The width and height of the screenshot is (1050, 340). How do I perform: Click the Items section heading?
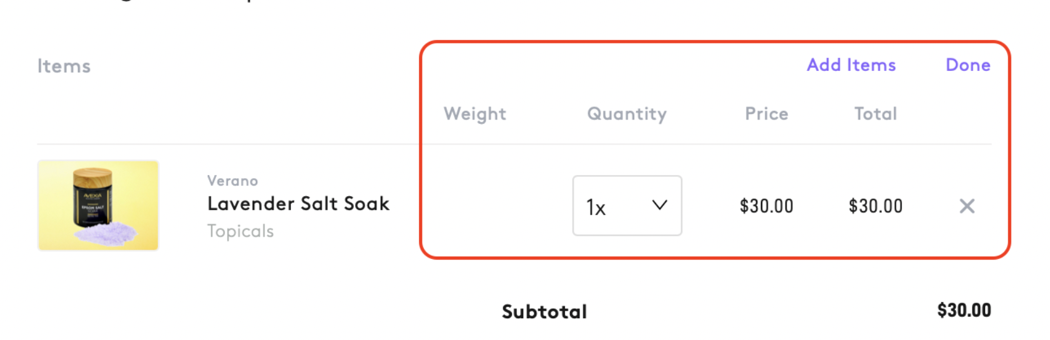click(x=64, y=66)
